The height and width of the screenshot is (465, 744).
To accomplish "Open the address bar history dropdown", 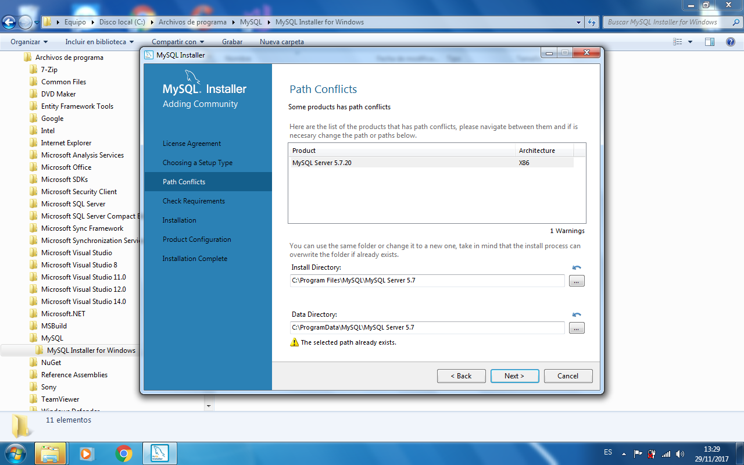I will click(578, 22).
